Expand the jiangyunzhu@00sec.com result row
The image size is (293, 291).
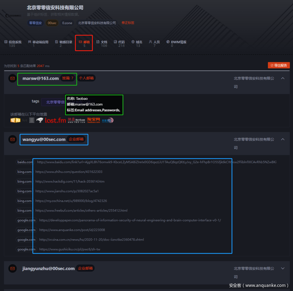[283, 268]
